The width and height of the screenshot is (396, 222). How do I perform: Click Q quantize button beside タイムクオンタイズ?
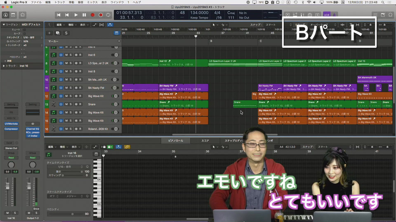pos(87,167)
